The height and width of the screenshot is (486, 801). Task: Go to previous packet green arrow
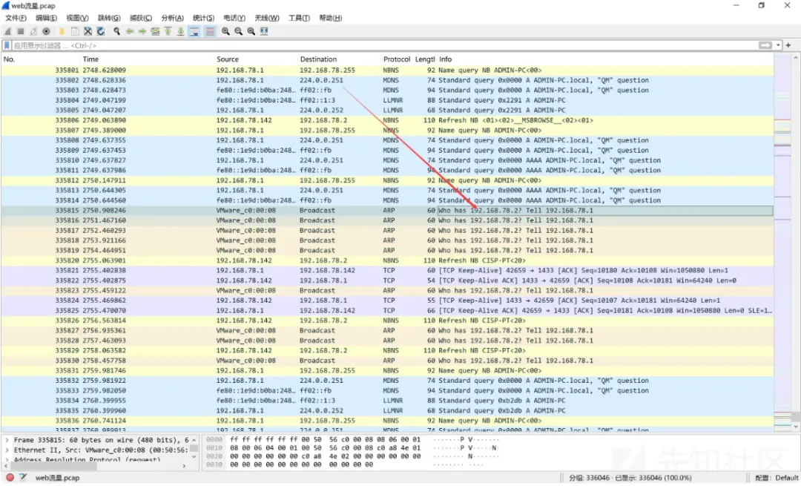(130, 32)
